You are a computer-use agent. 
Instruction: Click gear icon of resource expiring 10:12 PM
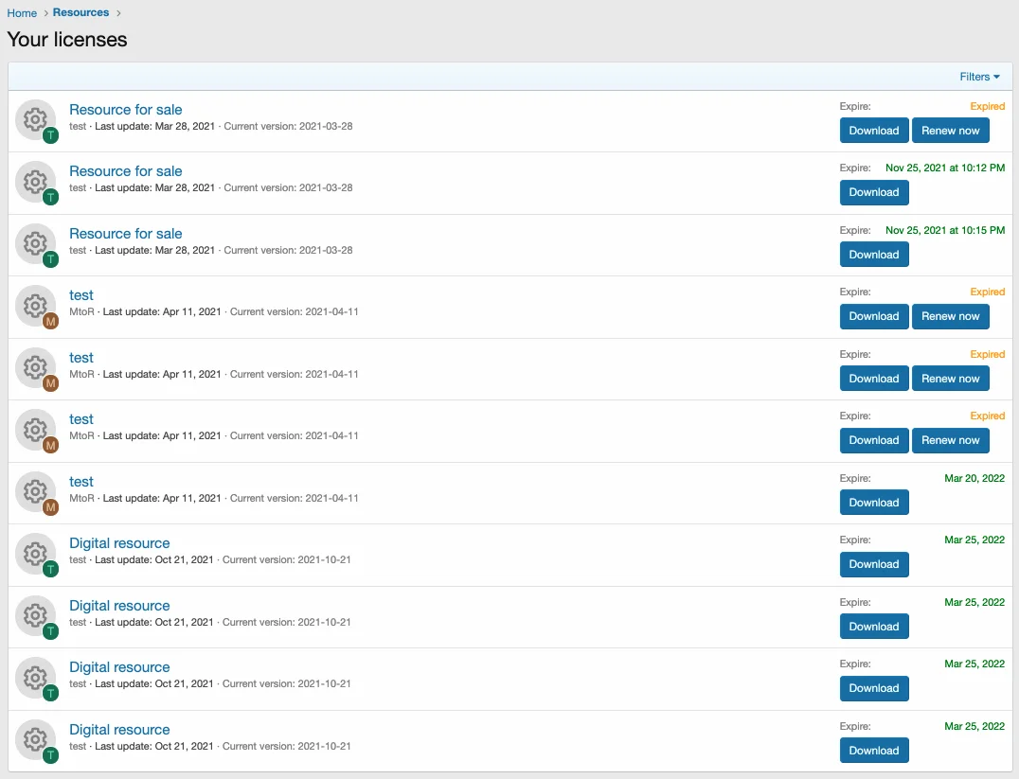pos(35,181)
